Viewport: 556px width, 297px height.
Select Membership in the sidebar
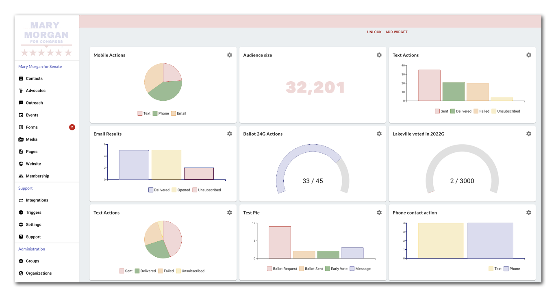37,176
